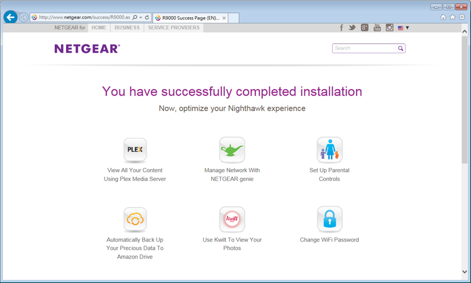Follow 'Set Up Parental Controls' link
This screenshot has height=283, width=471.
point(329,174)
